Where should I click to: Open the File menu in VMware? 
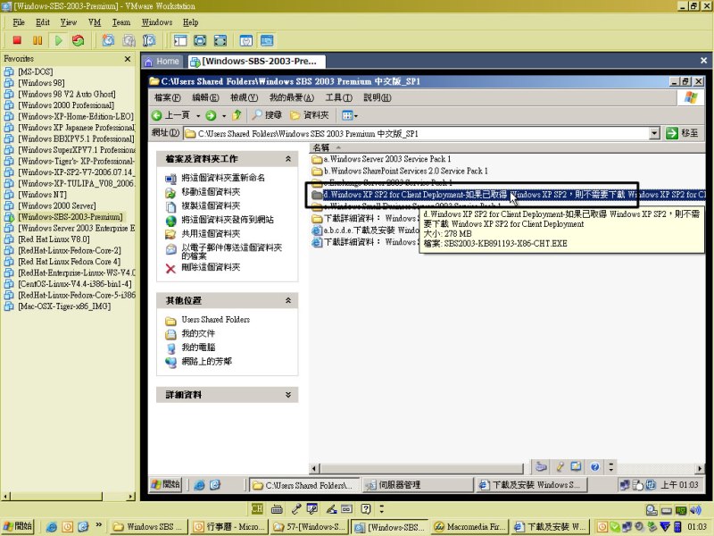click(19, 21)
